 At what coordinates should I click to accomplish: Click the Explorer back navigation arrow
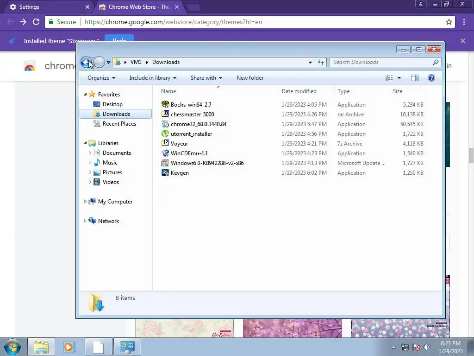tap(87, 63)
